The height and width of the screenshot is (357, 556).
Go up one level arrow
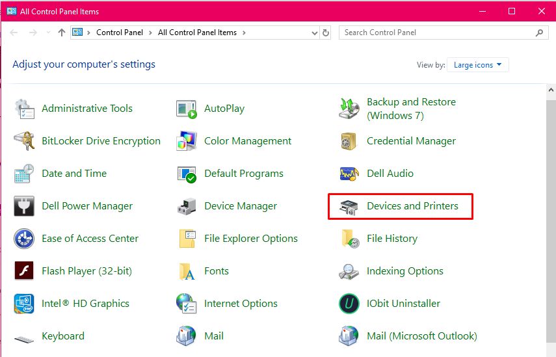tap(62, 33)
